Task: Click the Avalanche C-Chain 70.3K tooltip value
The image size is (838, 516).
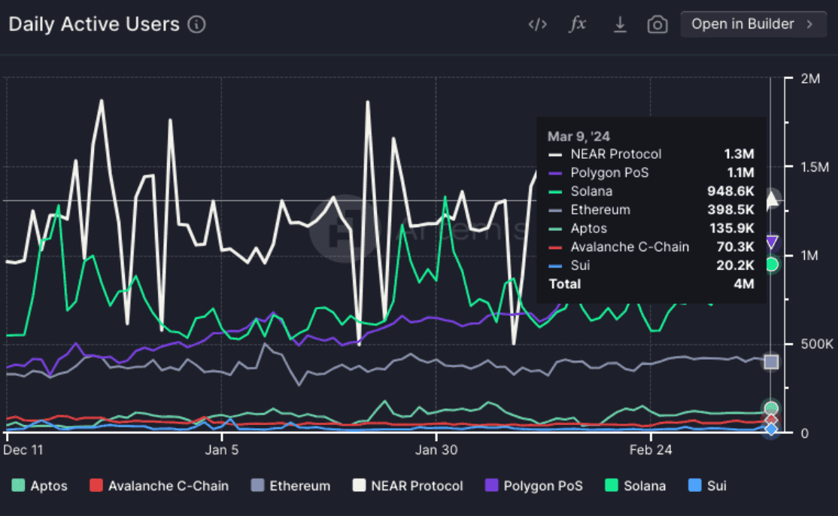Action: pyautogui.click(x=736, y=247)
